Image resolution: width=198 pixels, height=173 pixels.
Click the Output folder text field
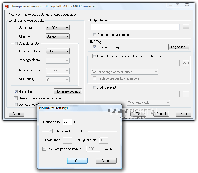pyautogui.click(x=135, y=27)
